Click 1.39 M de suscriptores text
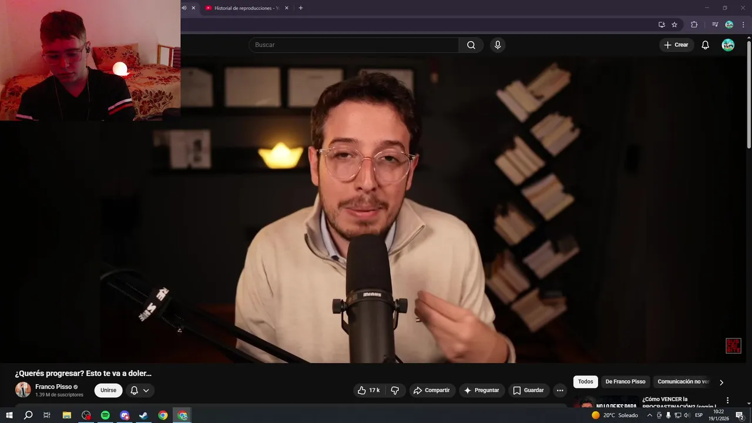This screenshot has width=752, height=423. [x=59, y=395]
